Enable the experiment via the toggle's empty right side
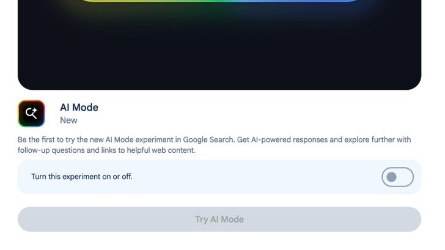Image resolution: width=445 pixels, height=250 pixels. tap(405, 177)
